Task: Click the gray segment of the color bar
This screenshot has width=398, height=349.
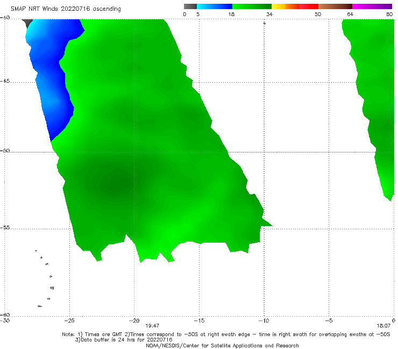Action: (190, 6)
